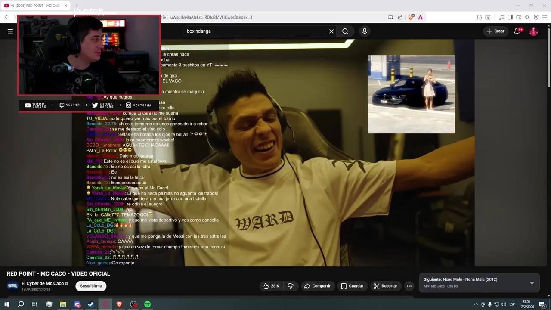Click the share page icon in address bar
The height and width of the screenshot is (310, 551).
[400, 17]
